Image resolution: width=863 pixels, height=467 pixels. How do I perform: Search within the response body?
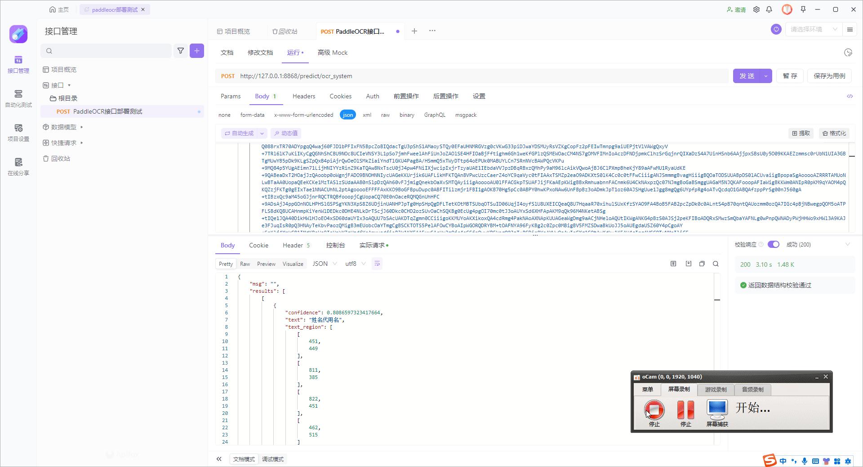[716, 264]
